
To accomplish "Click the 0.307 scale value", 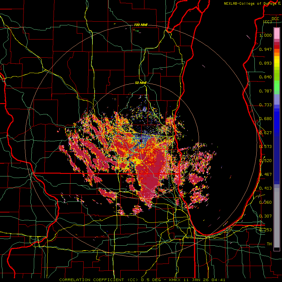I will tap(265, 216).
